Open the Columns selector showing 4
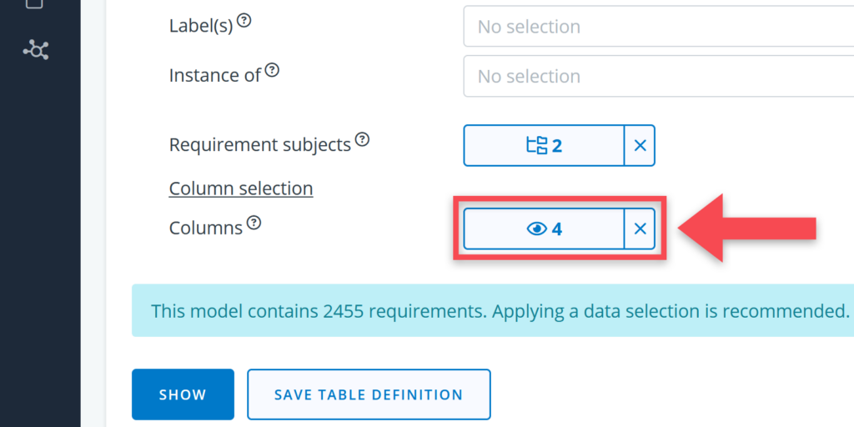Screen dimensions: 854x427 coord(544,229)
